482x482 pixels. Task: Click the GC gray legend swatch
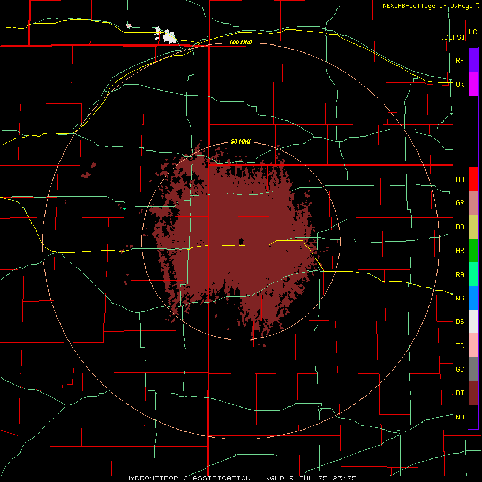click(x=473, y=369)
